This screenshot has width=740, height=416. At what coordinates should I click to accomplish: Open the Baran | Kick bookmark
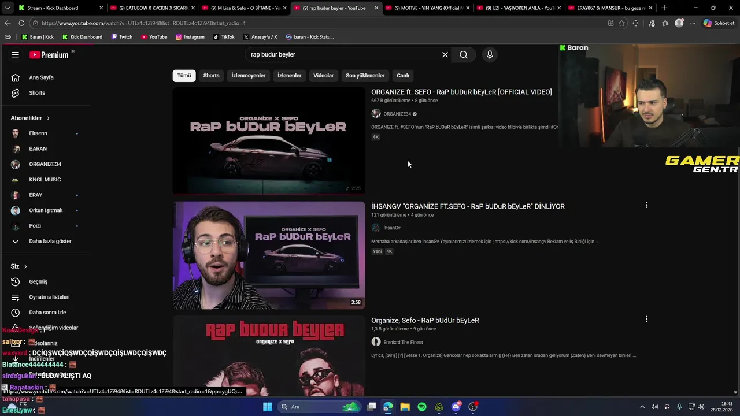coord(38,37)
